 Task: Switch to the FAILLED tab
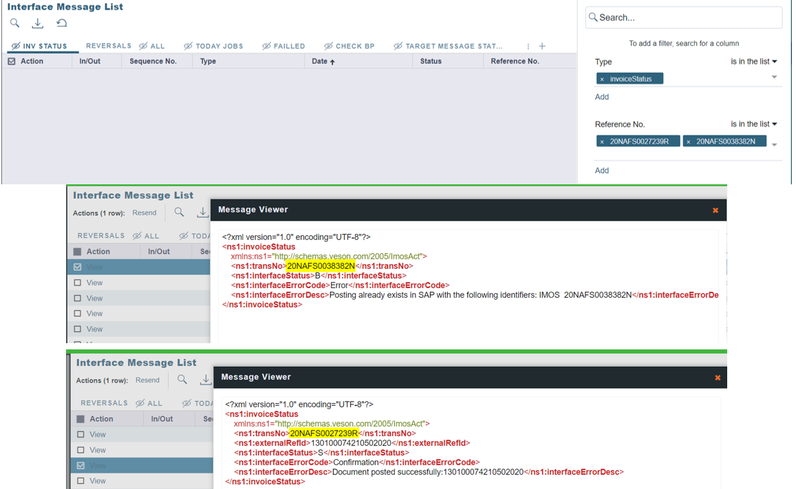pyautogui.click(x=283, y=46)
